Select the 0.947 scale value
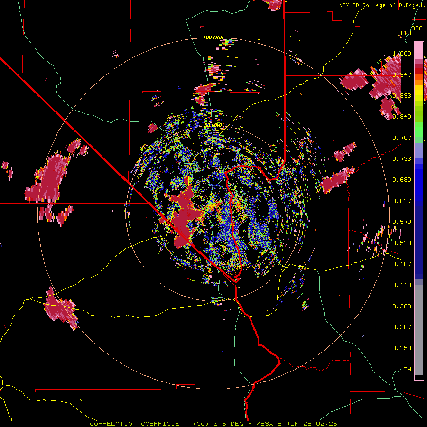This screenshot has height=427, width=427. [402, 74]
